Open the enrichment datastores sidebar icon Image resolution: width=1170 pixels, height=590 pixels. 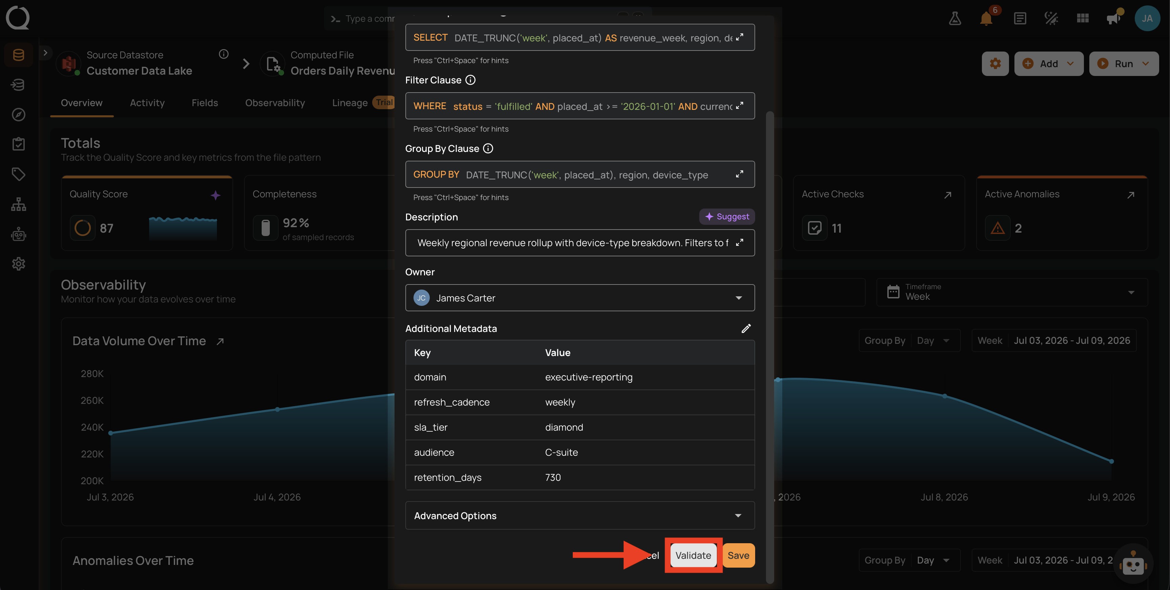coord(19,84)
